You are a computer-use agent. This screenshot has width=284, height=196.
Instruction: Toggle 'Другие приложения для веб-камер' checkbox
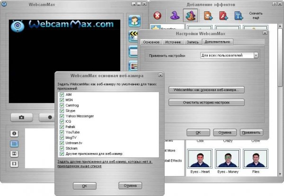coord(62,153)
